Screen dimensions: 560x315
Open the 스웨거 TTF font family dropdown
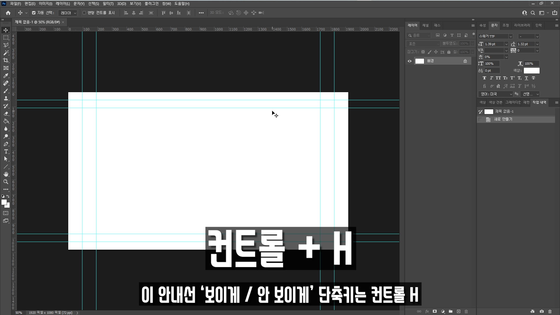(x=510, y=36)
